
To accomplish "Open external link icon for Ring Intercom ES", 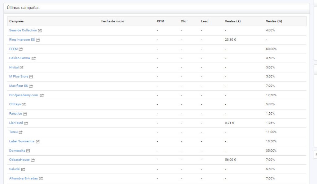I will point(38,40).
